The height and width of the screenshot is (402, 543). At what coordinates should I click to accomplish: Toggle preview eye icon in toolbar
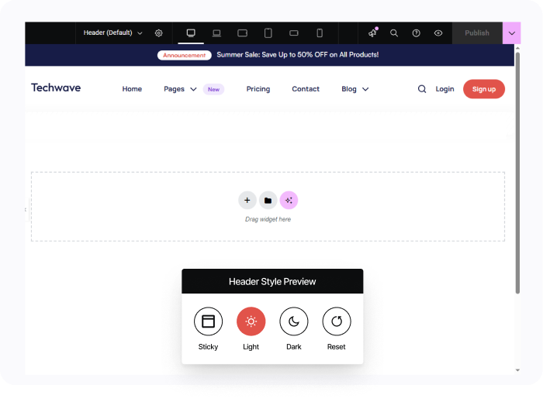[x=438, y=33]
